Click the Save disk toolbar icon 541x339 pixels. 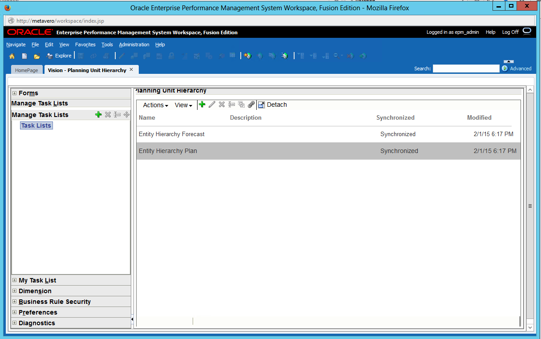(x=81, y=56)
